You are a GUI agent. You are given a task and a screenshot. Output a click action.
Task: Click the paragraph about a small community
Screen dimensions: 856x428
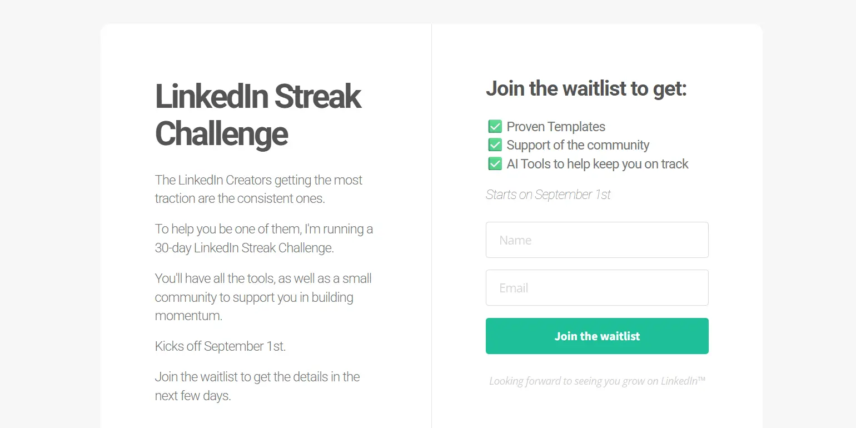[263, 297]
